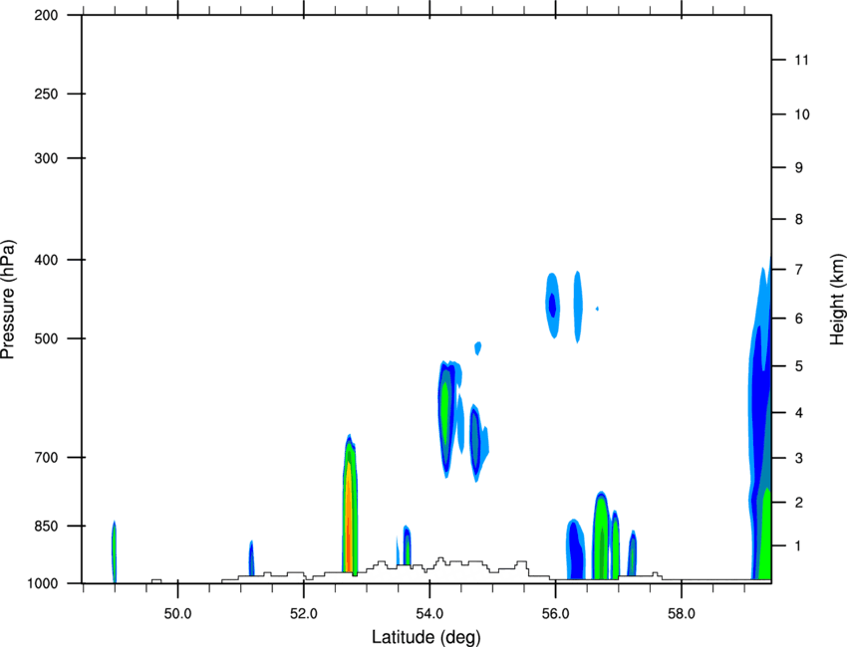Pick the 10 km height label

[801, 114]
